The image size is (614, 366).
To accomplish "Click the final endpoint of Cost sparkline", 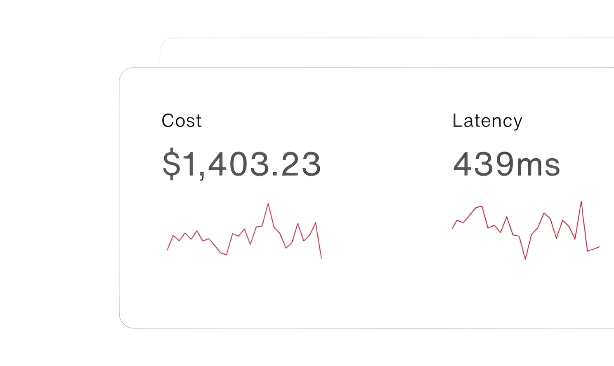I will pyautogui.click(x=321, y=258).
